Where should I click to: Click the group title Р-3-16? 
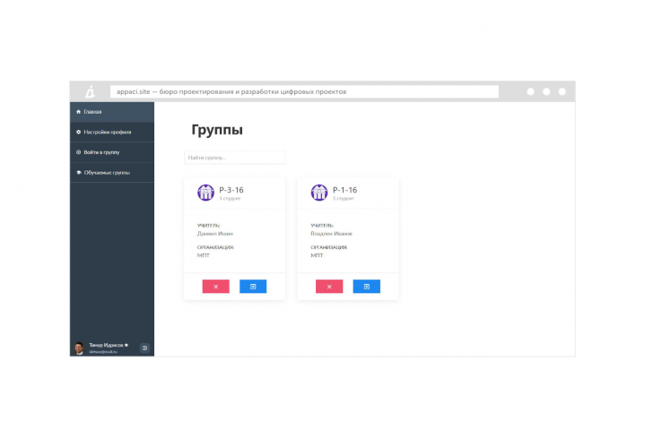point(231,190)
